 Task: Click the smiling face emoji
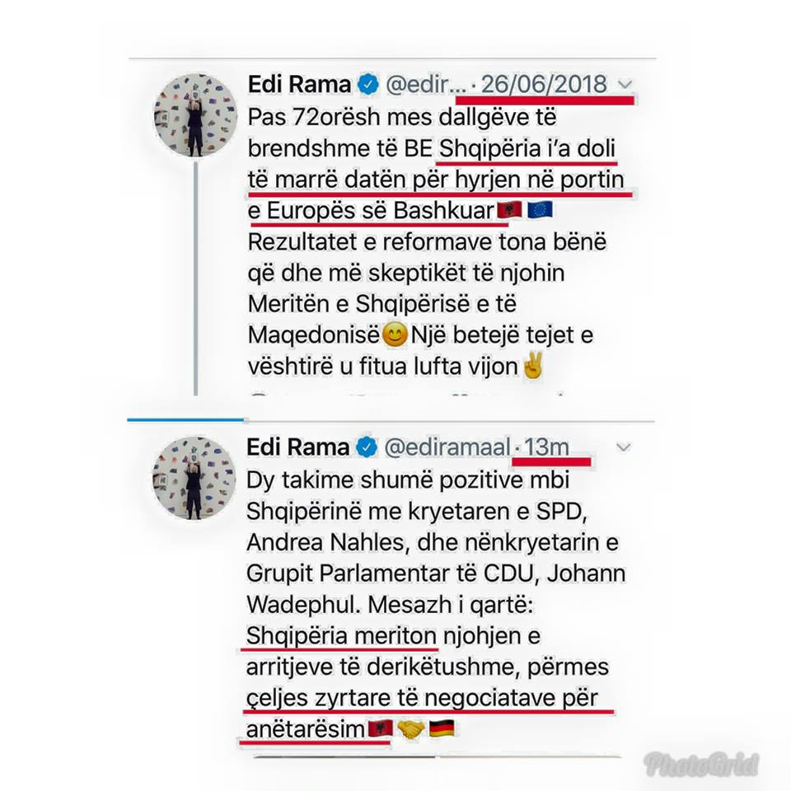395,335
